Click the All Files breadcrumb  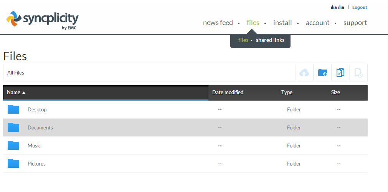point(16,73)
